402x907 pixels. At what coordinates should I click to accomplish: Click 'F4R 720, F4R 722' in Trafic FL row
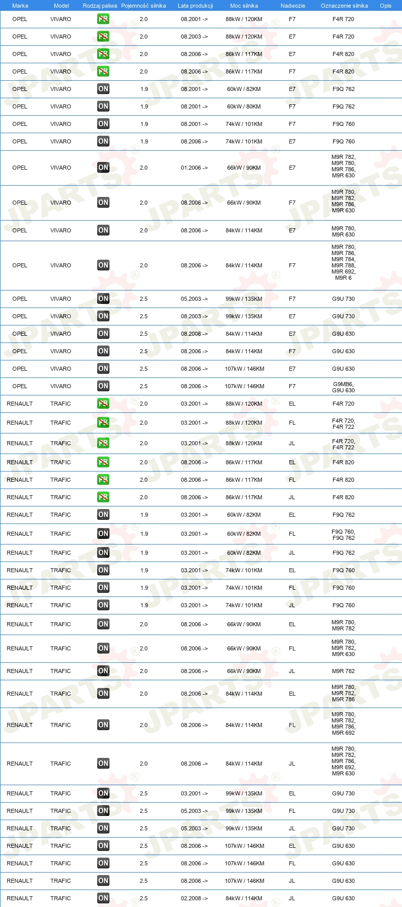coord(343,424)
